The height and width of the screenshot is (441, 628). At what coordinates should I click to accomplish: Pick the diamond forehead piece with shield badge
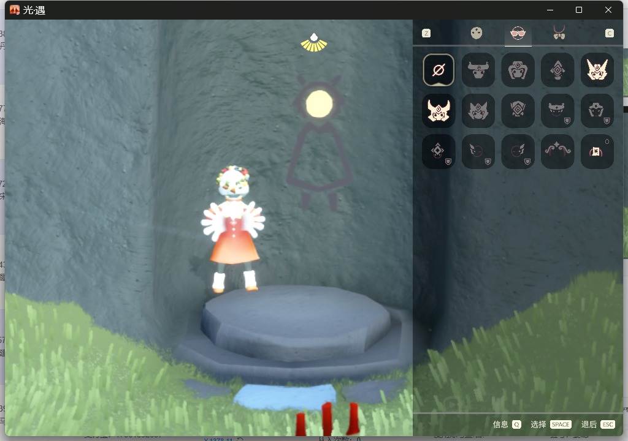tap(438, 151)
